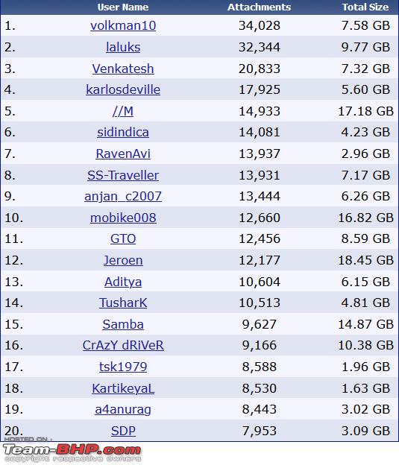The width and height of the screenshot is (399, 465).
Task: Click the Total Size column header
Action: (365, 7)
